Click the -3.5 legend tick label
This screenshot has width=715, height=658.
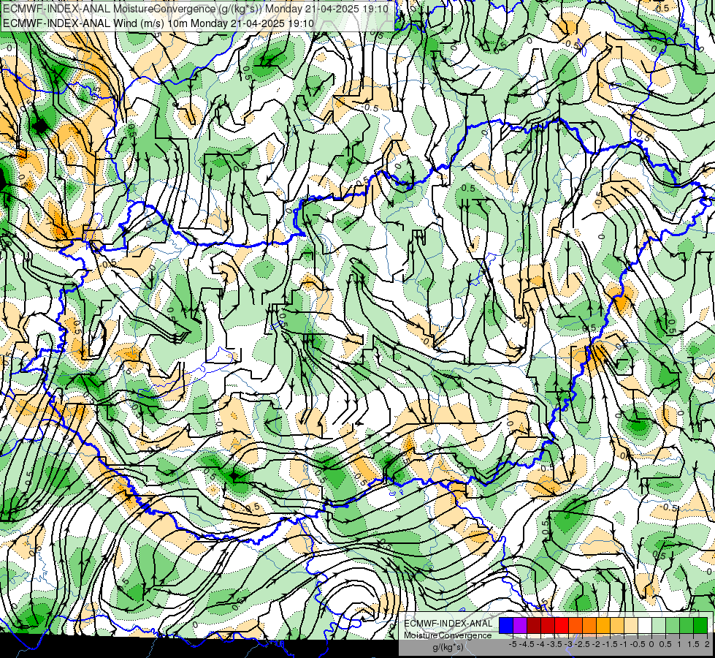click(x=555, y=644)
